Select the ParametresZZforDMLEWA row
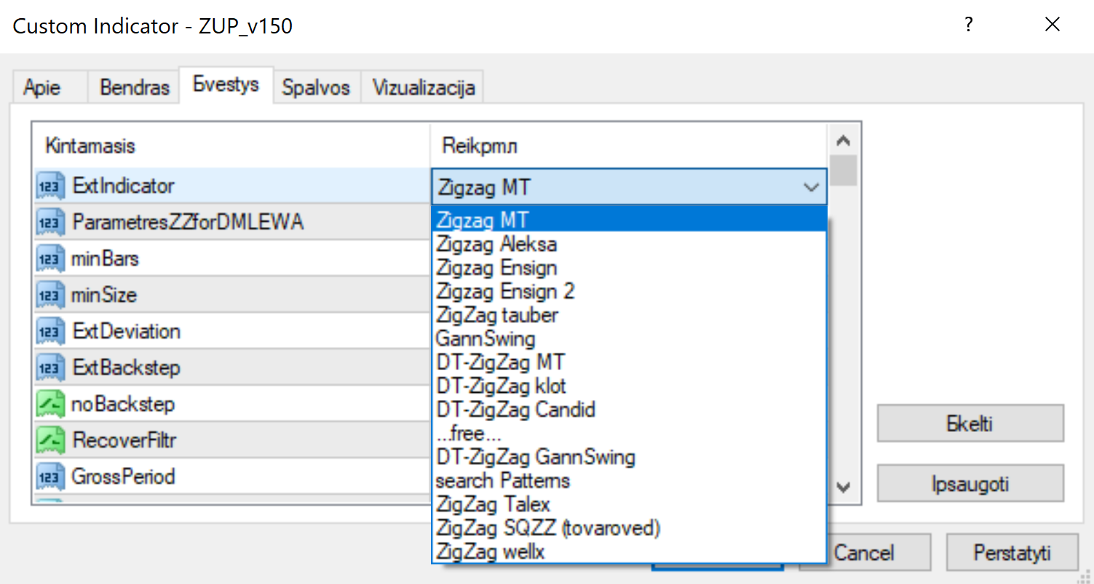The width and height of the screenshot is (1094, 584). 231,223
